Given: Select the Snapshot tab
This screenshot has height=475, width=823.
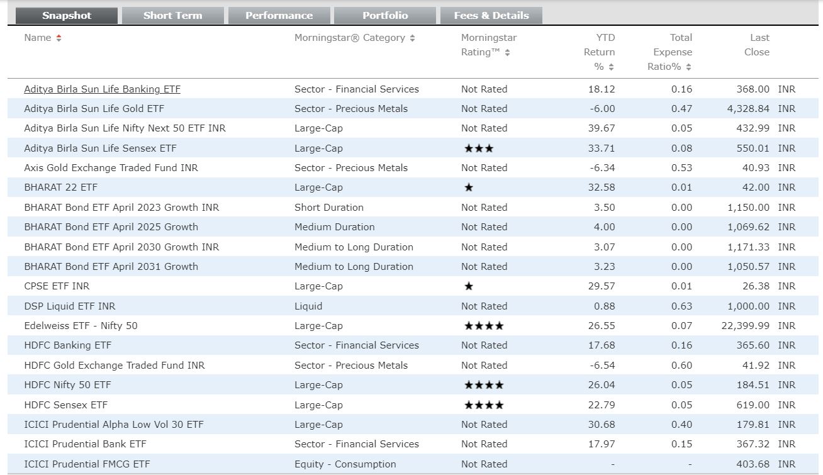Looking at the screenshot, I should coord(67,16).
